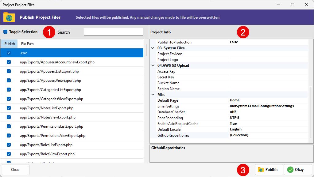
Task: Uncheck RolesViewExport.php checkbox
Action: coord(9,154)
